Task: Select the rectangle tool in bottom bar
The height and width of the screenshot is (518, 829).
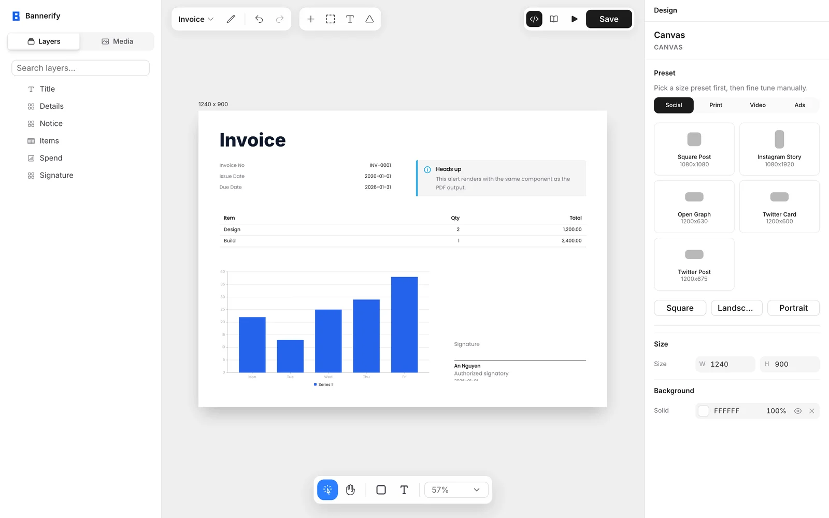Action: pos(381,490)
